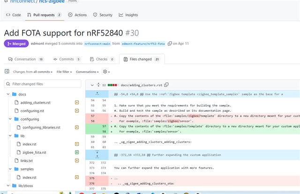
Task: Click the docs folder icon
Action: (x=14, y=94)
